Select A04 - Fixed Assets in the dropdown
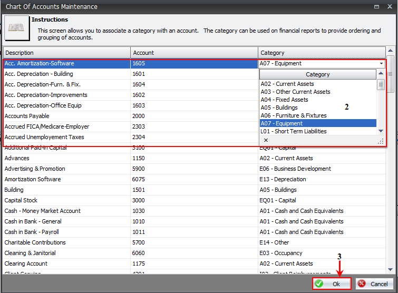The height and width of the screenshot is (293, 398). tap(285, 100)
